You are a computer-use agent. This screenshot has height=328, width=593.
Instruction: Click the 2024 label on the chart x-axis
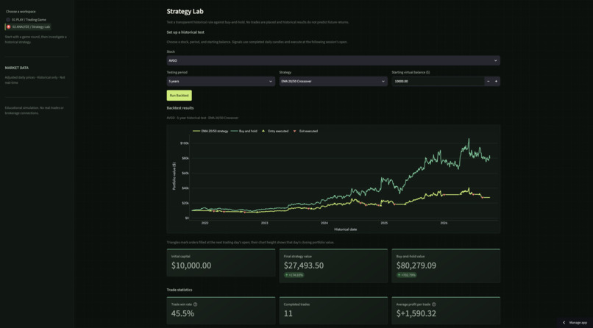coord(324,224)
